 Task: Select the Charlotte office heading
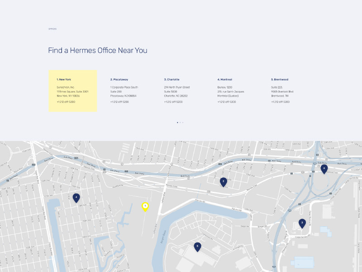coord(172,79)
